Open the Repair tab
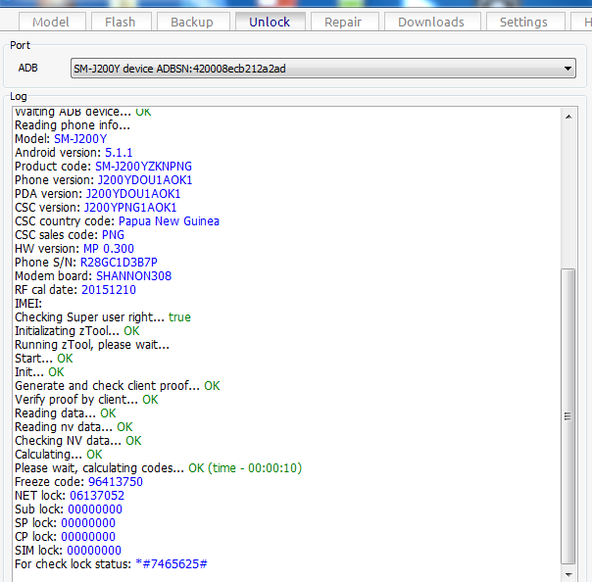The width and height of the screenshot is (592, 582). click(343, 22)
